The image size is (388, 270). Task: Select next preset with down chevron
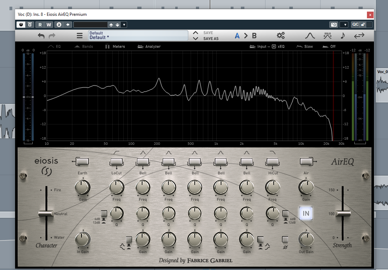tap(196, 38)
